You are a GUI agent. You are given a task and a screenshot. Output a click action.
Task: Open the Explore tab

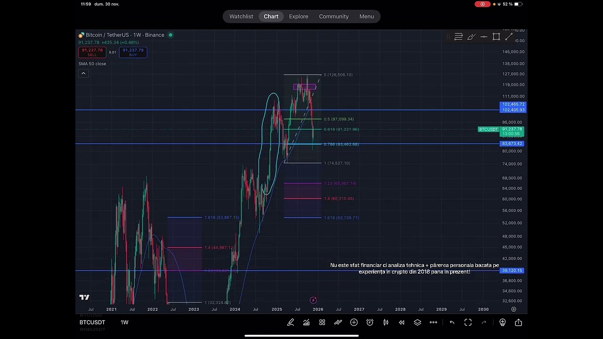pyautogui.click(x=299, y=16)
